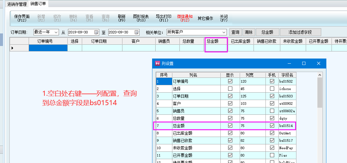Screen dimensions: 347x163
Task: Select the 销售订单 tab
Action: [38, 4]
